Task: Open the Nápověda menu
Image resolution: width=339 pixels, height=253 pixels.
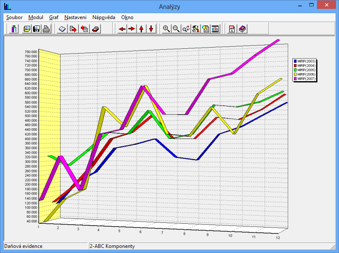Action: pyautogui.click(x=104, y=17)
